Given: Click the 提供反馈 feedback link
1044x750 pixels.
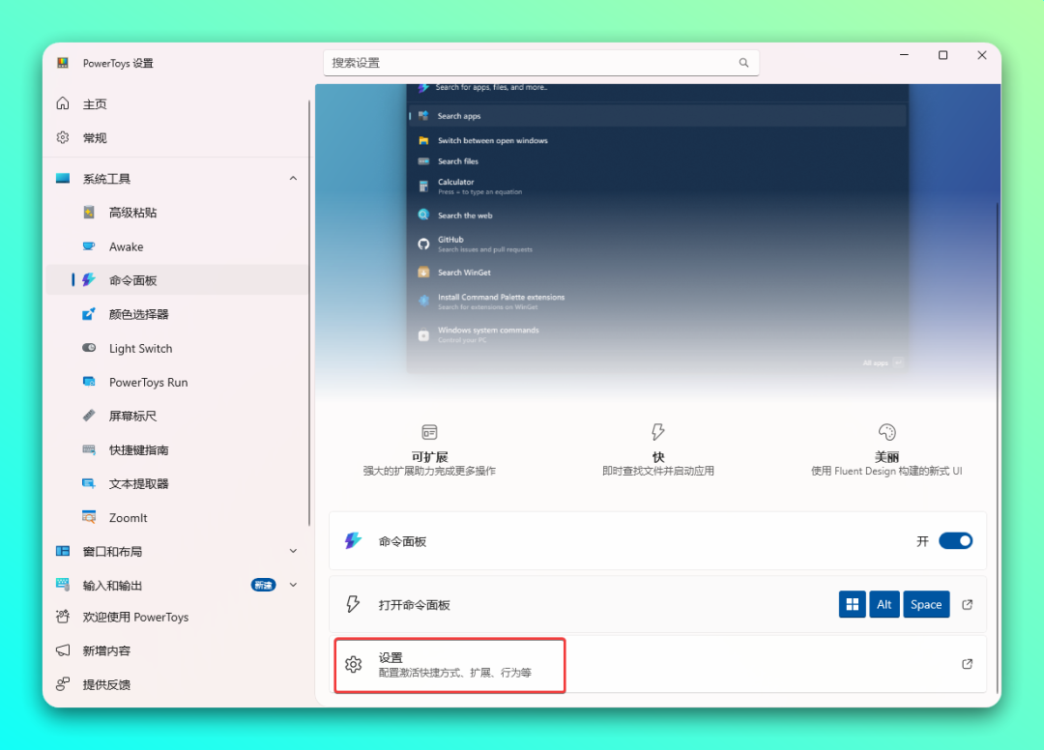Looking at the screenshot, I should [x=105, y=684].
